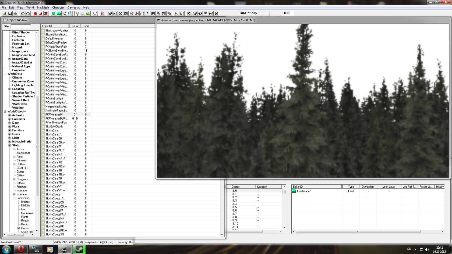Image resolution: width=452 pixels, height=254 pixels.
Task: Expand the Furniture node under WorldObjects
Action: [10, 130]
